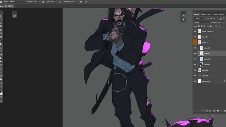This screenshot has width=226, height=127.
Task: Toggle pressure for size icon
Action: pyautogui.click(x=86, y=2)
